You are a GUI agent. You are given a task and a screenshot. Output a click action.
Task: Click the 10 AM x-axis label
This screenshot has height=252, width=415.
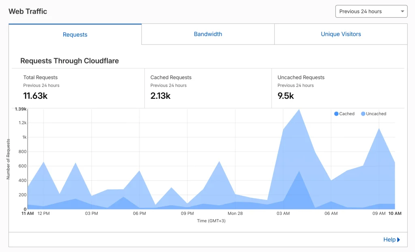click(x=395, y=214)
